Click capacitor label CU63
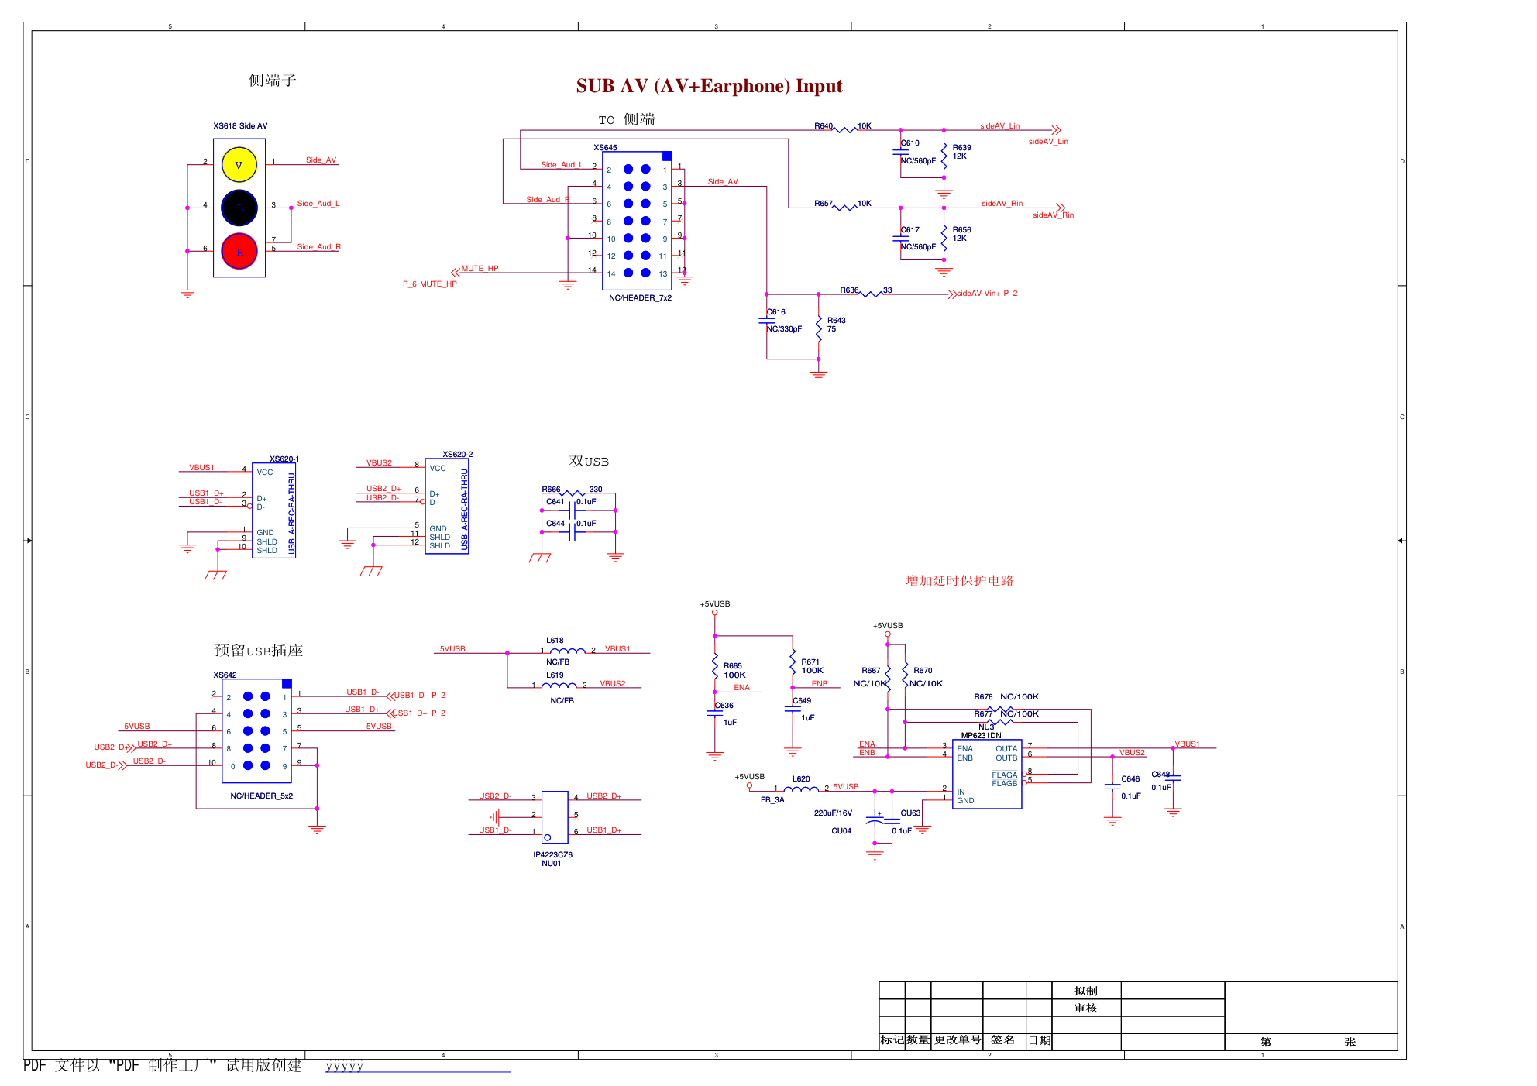 910,813
